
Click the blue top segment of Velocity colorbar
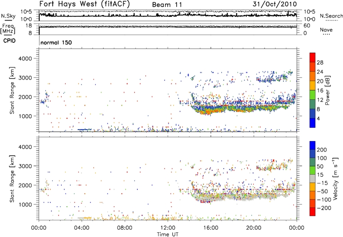(x=313, y=145)
